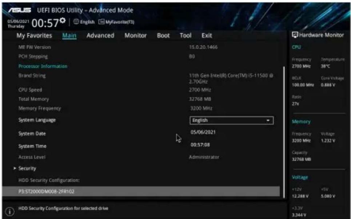Image resolution: width=351 pixels, height=219 pixels.
Task: Switch to the Tool tab
Action: tap(186, 35)
